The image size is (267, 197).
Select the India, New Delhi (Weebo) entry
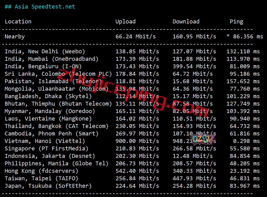coord(45,52)
